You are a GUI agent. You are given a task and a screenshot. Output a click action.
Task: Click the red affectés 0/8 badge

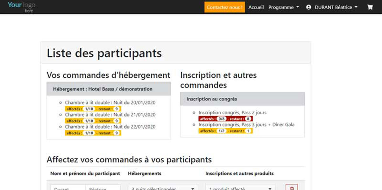tap(226, 119)
